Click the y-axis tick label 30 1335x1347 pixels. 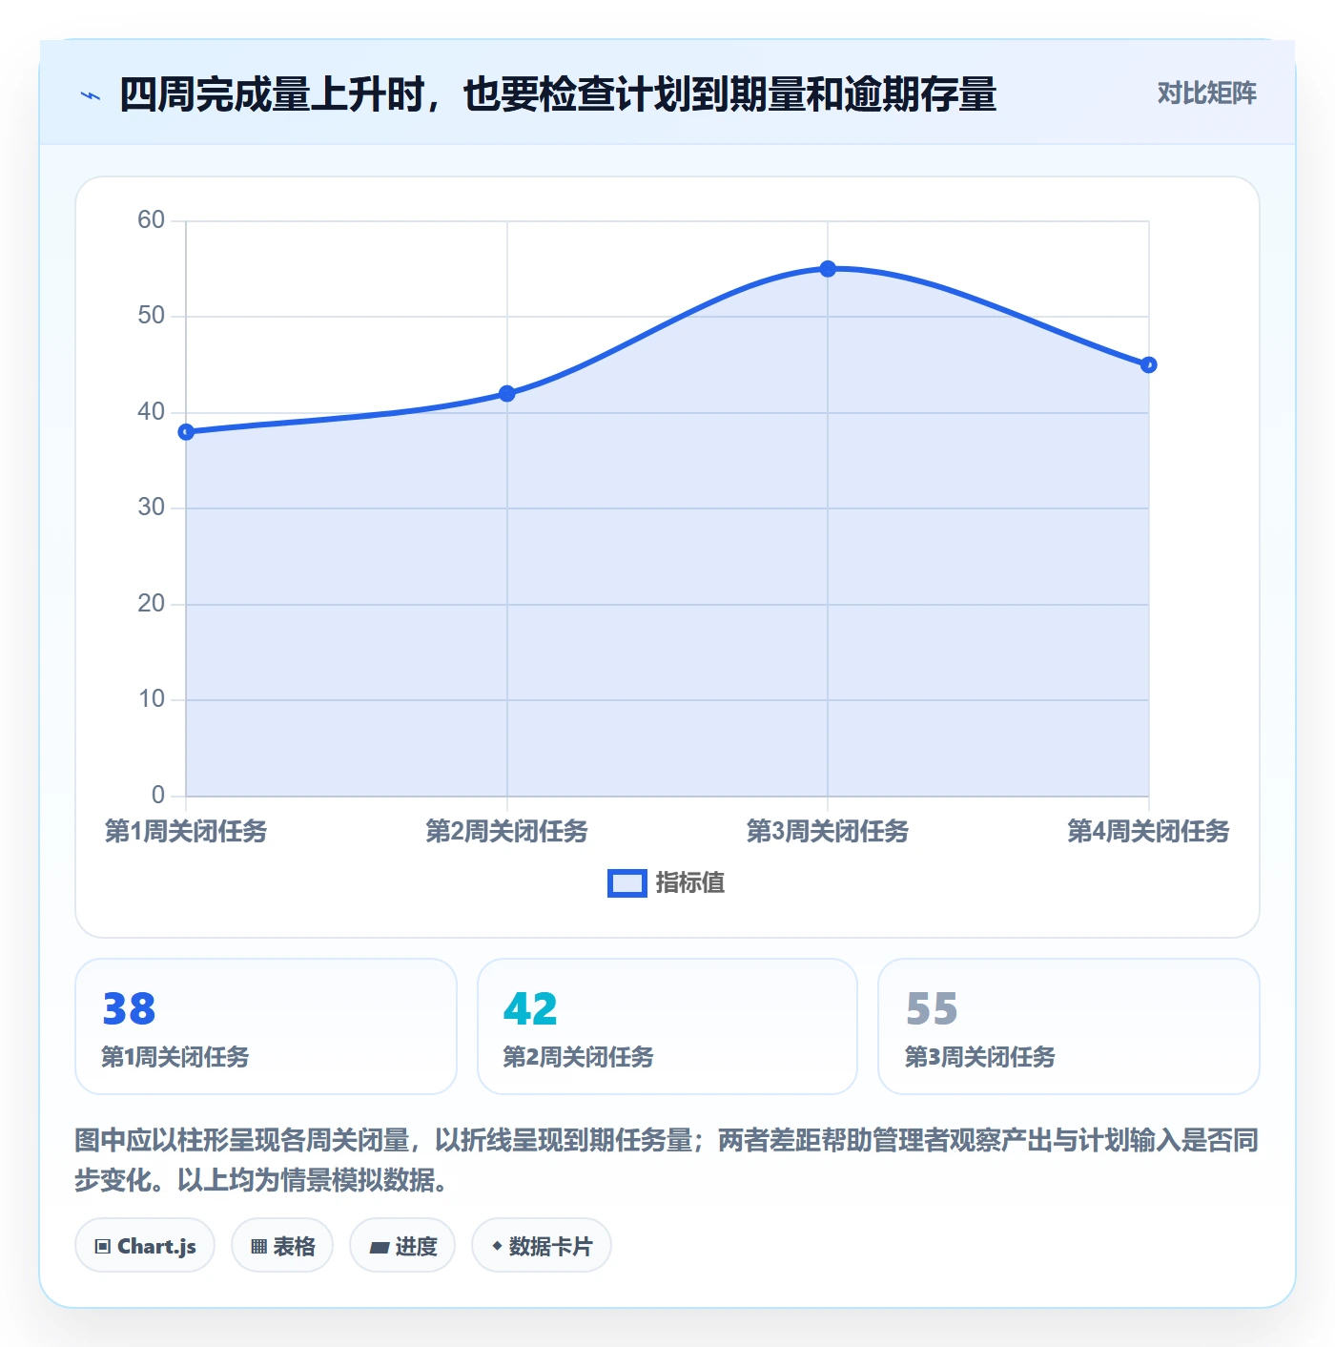[152, 508]
